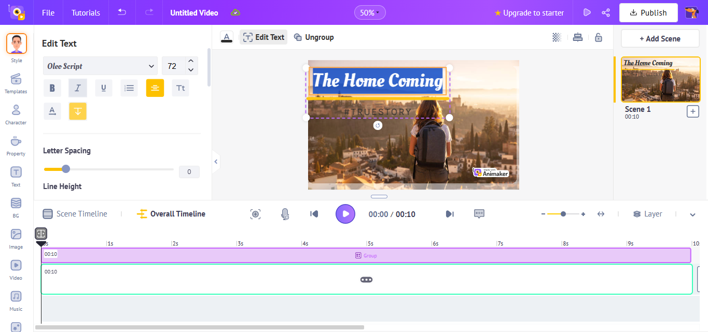Viewport: 708px width, 332px height.
Task: Open the Property library
Action: 16,145
